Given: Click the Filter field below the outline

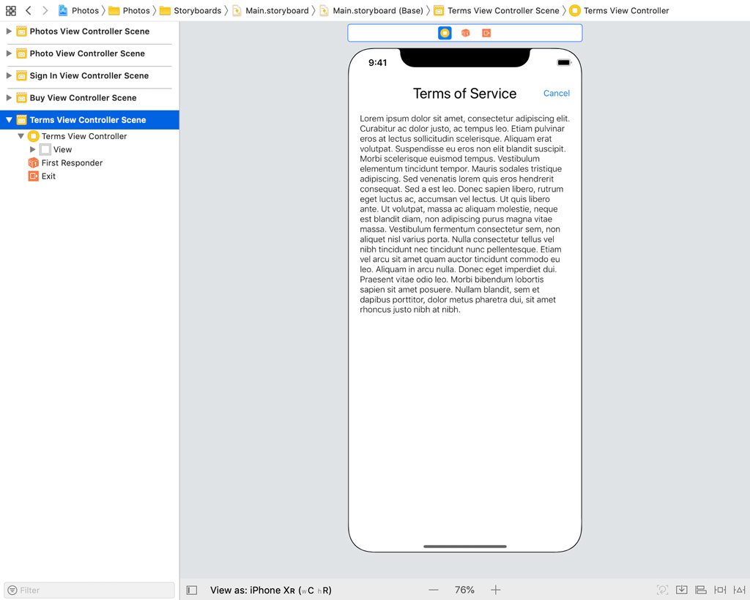Looking at the screenshot, I should (x=88, y=590).
